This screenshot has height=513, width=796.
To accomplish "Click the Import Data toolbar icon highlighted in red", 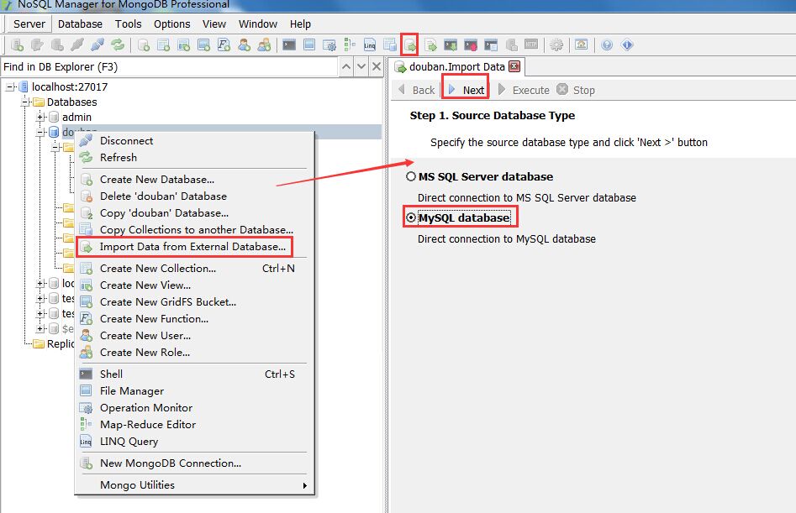I will 410,44.
